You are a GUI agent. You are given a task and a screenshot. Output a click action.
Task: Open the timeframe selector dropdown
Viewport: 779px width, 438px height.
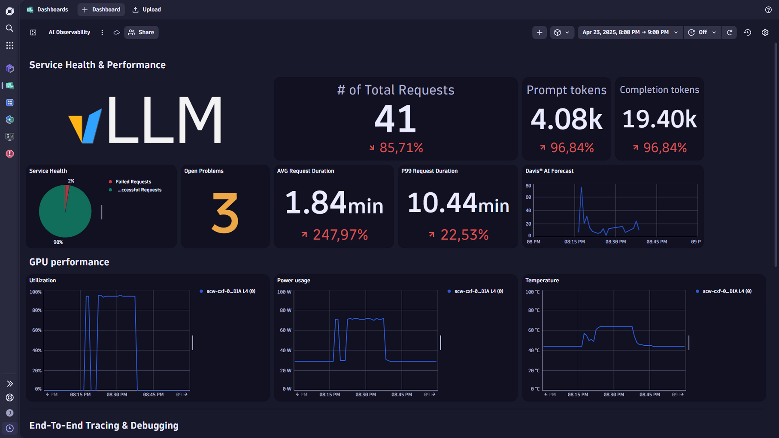click(630, 32)
